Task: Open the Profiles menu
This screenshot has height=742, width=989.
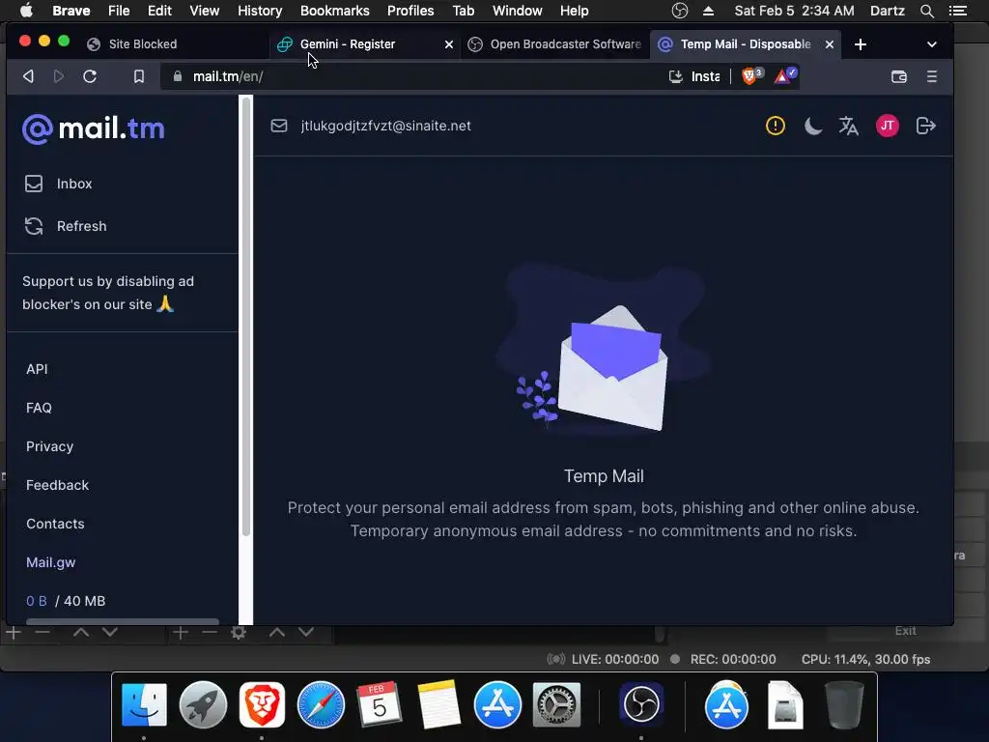Action: 410,11
